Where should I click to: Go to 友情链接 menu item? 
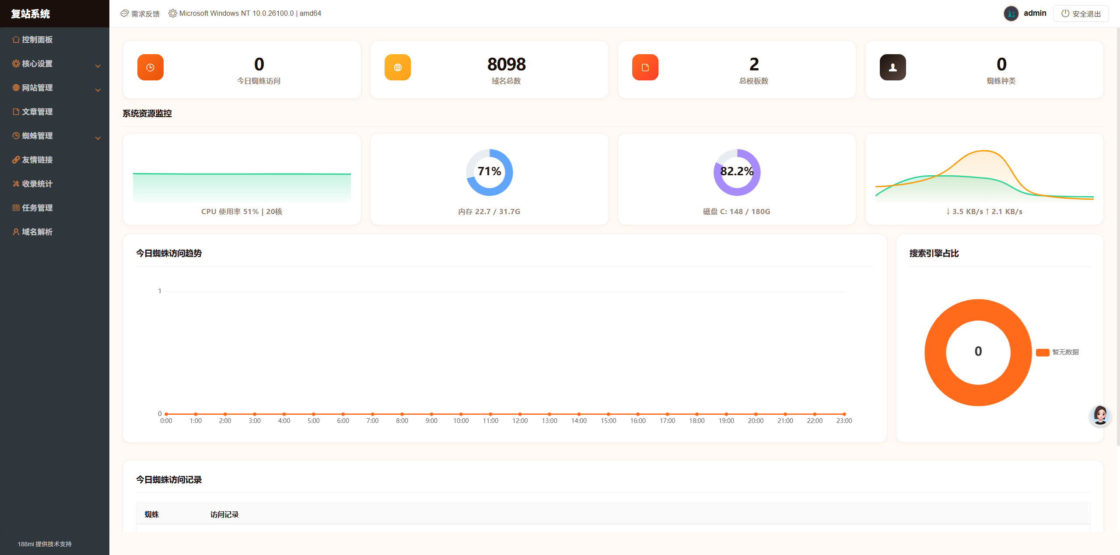55,160
